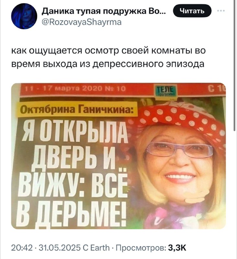Click the @RozovayaShayrma handle
Screen dimensions: 237x259
coord(82,22)
